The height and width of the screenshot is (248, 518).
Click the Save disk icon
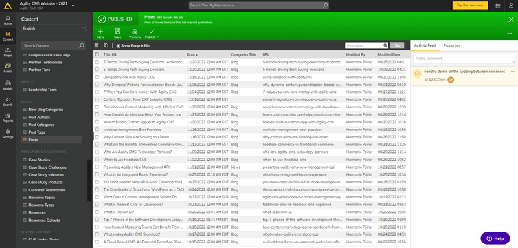[118, 31]
